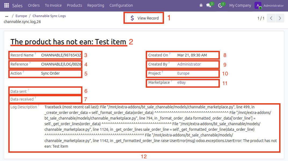Open the Europe project link
This screenshot has width=288, height=161.
[x=183, y=73]
